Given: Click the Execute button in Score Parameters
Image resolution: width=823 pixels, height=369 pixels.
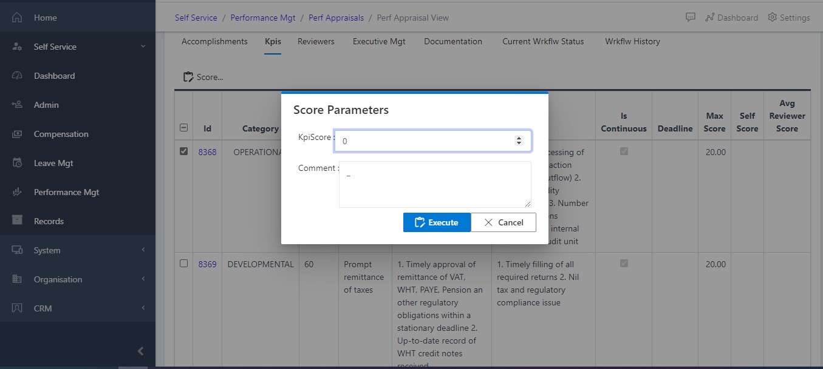Looking at the screenshot, I should [437, 222].
